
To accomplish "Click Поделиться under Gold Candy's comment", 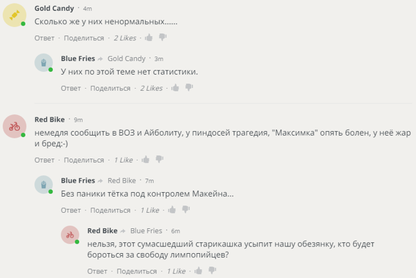I will 84,38.
